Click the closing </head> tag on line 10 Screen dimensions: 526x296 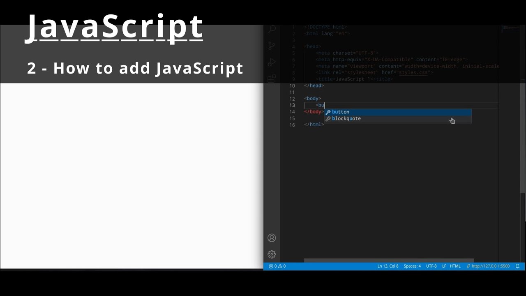click(314, 86)
